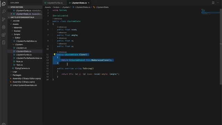Open UnityLSystemEssentials.sln file
Viewport: 222px width, 125px height.
[x=25, y=85]
